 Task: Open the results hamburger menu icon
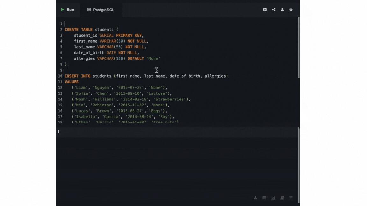(291, 198)
